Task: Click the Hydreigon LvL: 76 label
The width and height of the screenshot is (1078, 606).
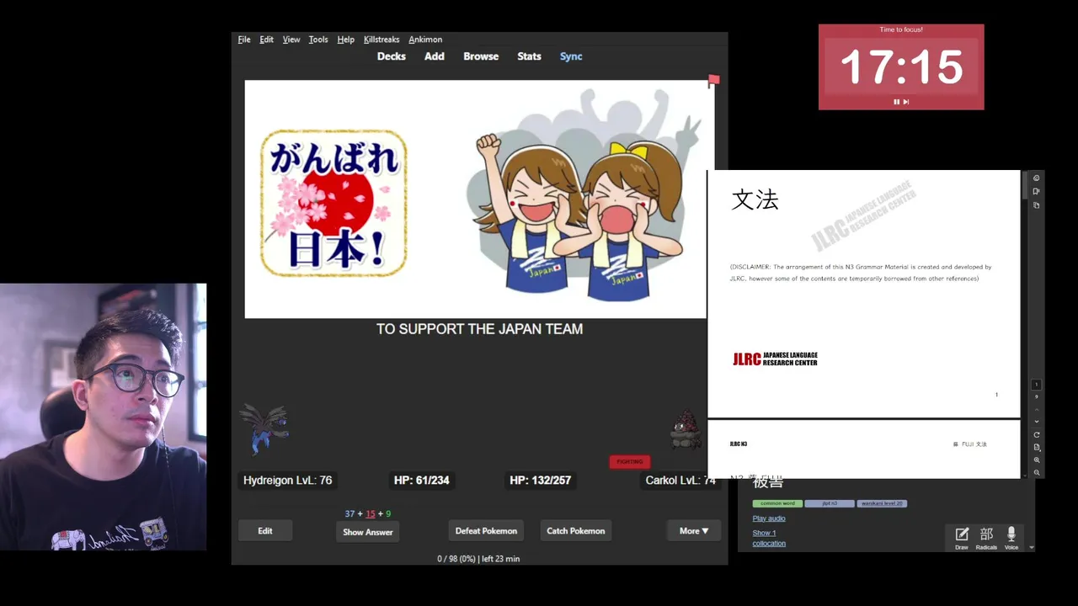Action: (x=287, y=481)
